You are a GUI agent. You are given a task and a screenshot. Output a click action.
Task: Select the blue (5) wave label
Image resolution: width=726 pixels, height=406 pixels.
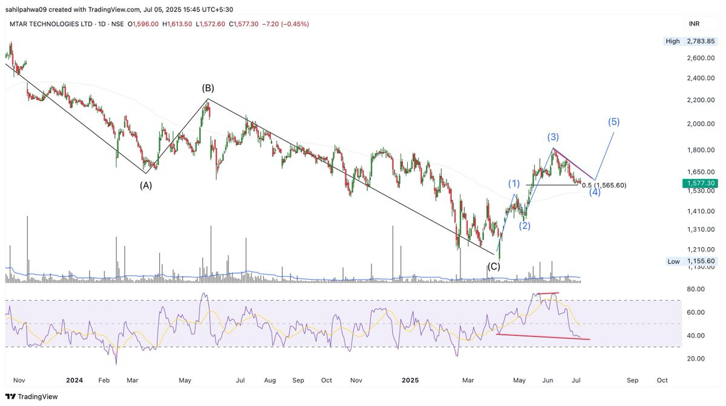pyautogui.click(x=614, y=122)
